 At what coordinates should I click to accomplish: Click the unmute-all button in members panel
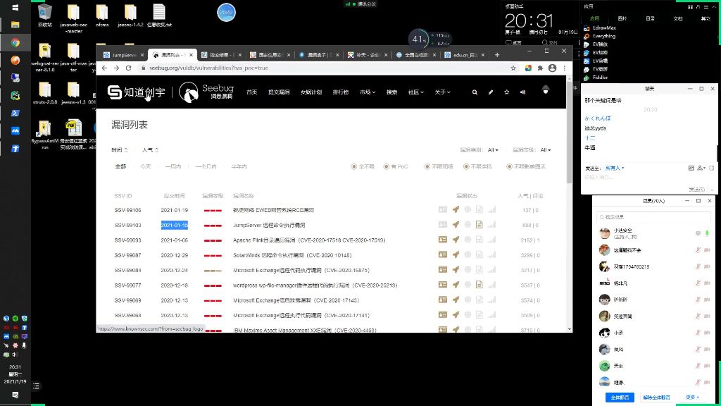[656, 397]
